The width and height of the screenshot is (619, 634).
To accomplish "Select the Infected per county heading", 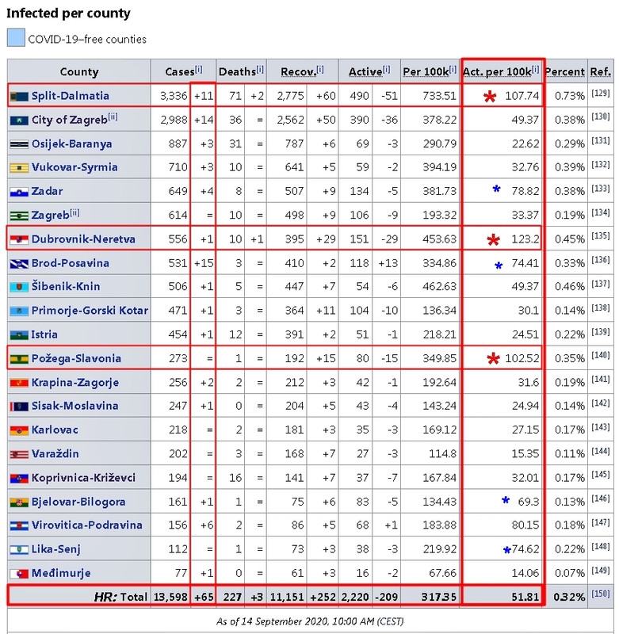I will point(68,13).
